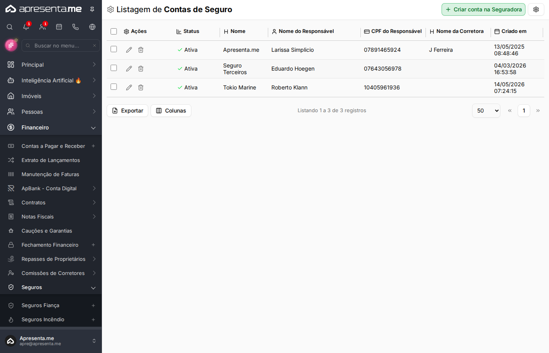This screenshot has width=549, height=353.
Task: Edit the Apresenta.me insurance account
Action: pyautogui.click(x=129, y=50)
